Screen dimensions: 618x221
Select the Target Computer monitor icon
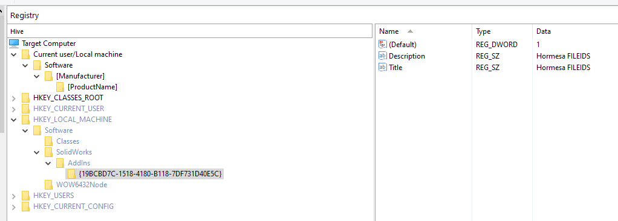14,43
